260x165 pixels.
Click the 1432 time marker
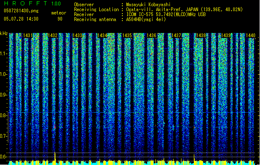tap(52, 35)
